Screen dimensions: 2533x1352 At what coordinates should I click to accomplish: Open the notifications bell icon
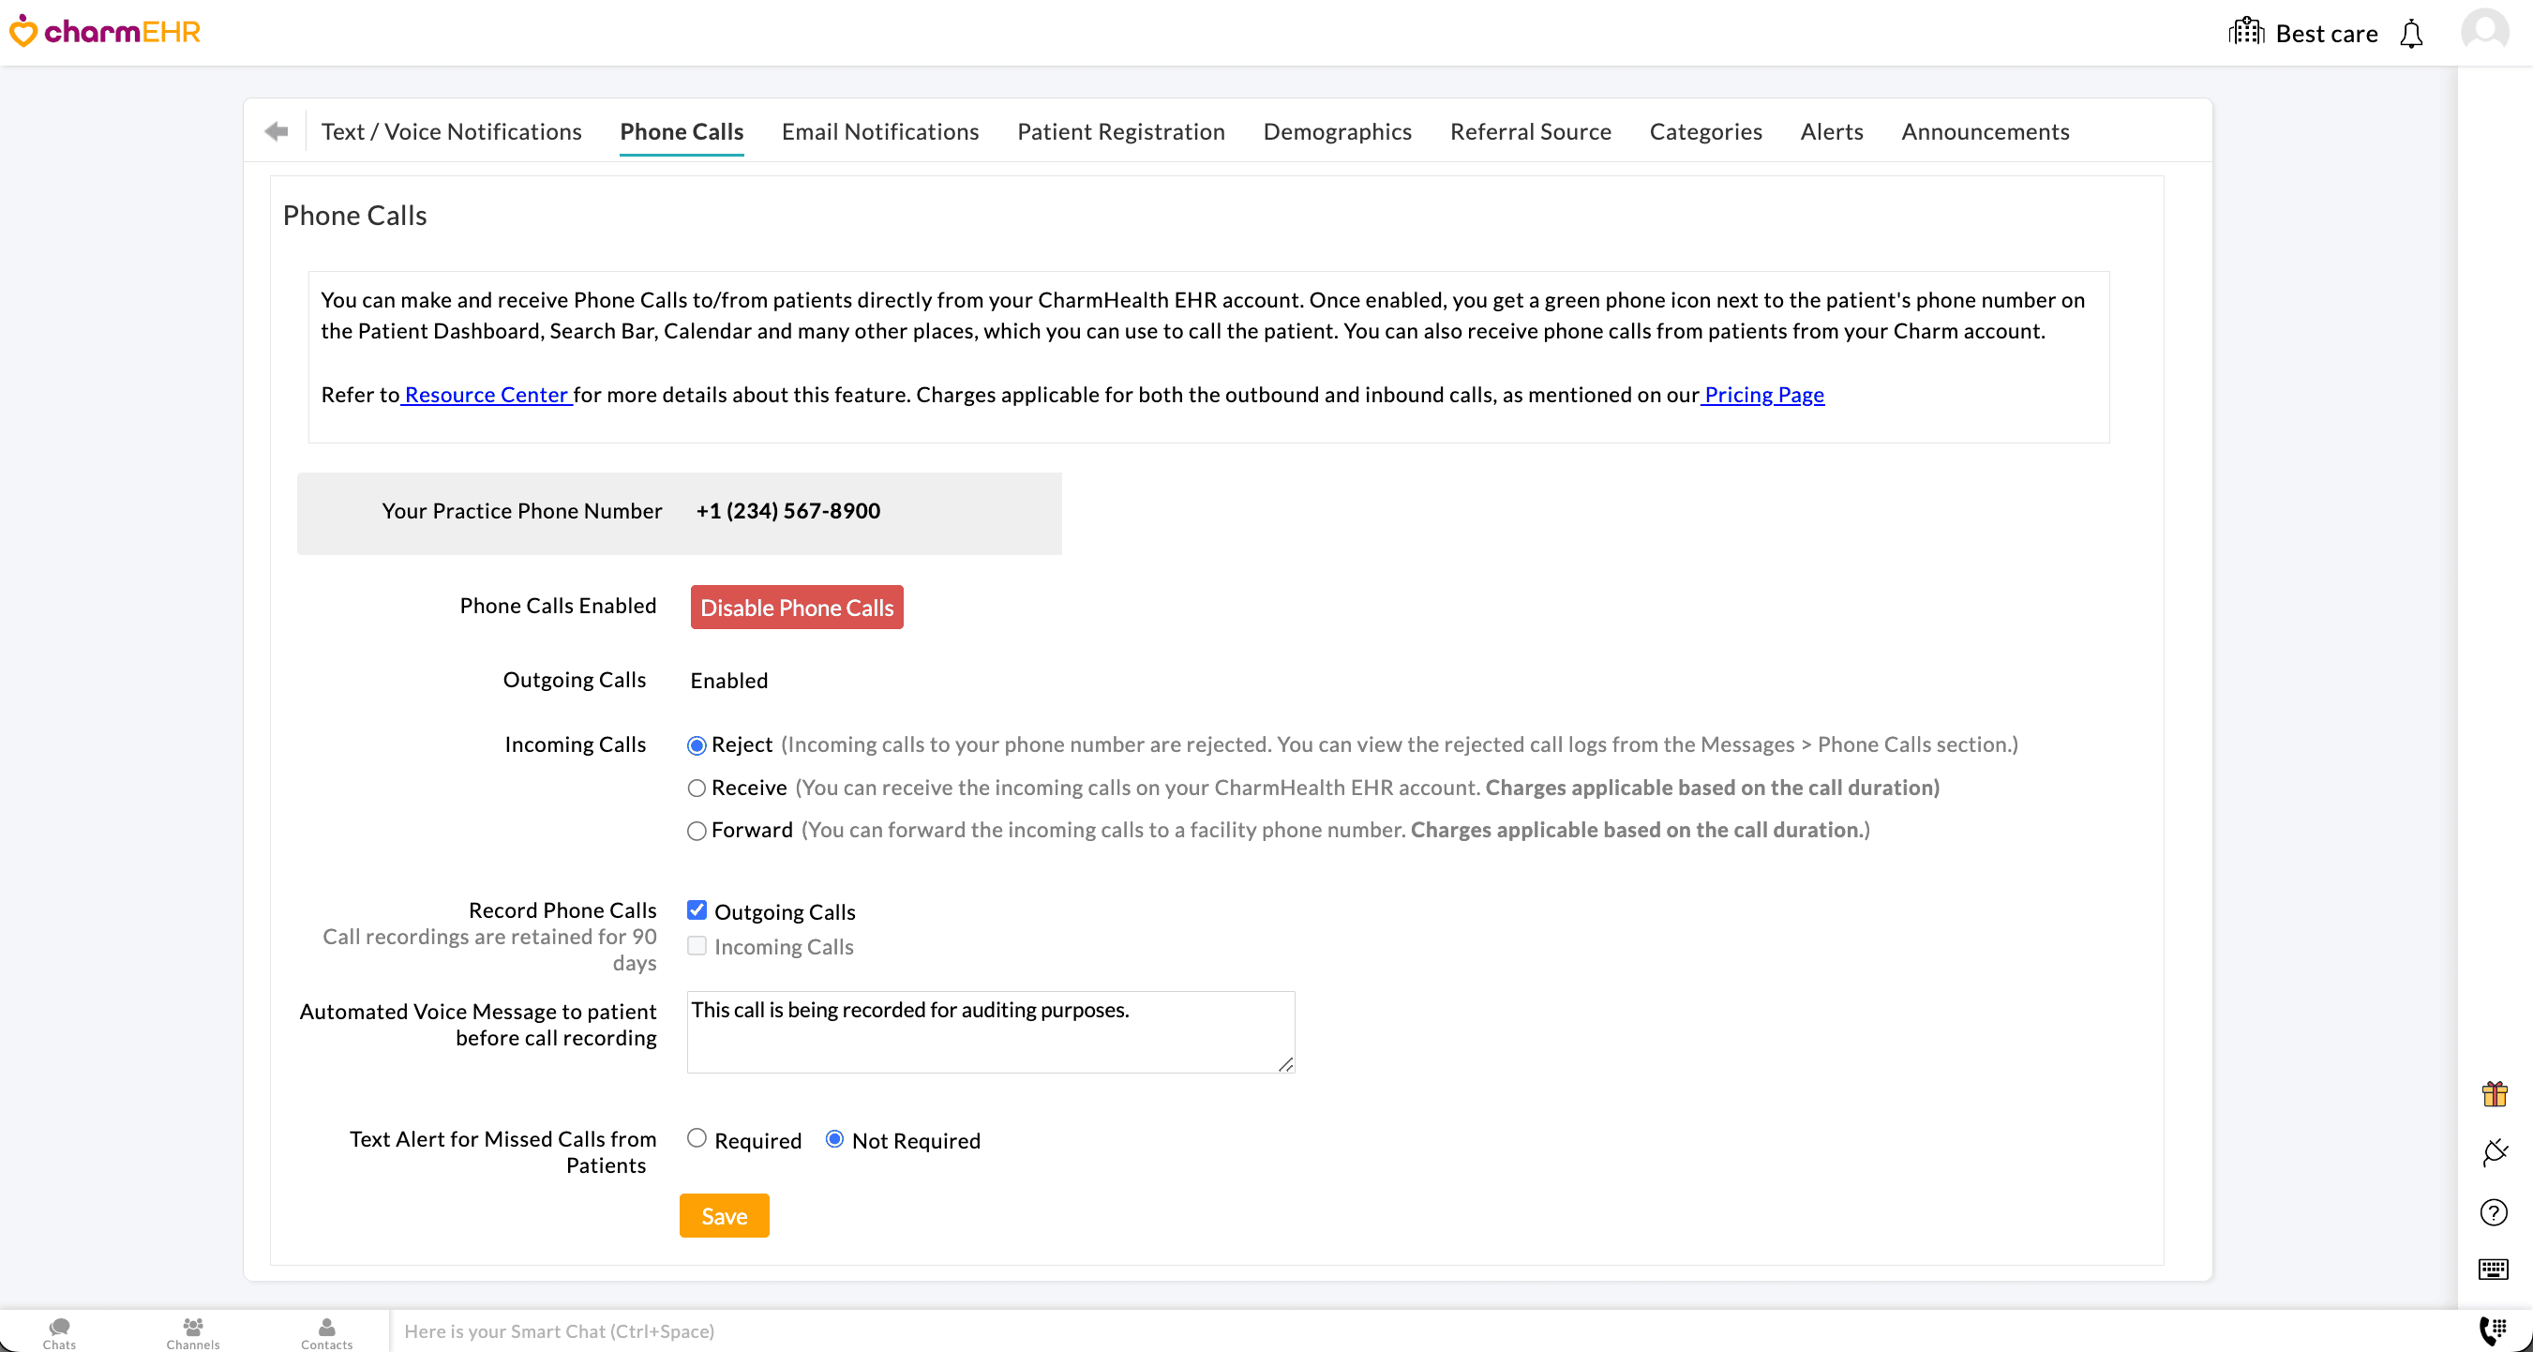pyautogui.click(x=2410, y=35)
